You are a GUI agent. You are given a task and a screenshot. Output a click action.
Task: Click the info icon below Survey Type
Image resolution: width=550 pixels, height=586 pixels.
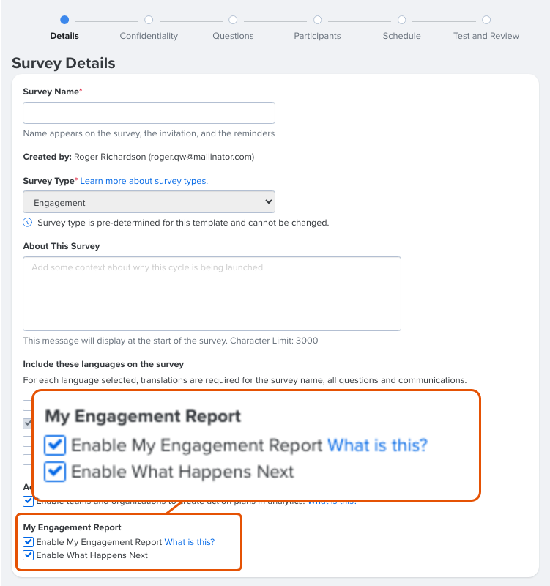pos(27,222)
